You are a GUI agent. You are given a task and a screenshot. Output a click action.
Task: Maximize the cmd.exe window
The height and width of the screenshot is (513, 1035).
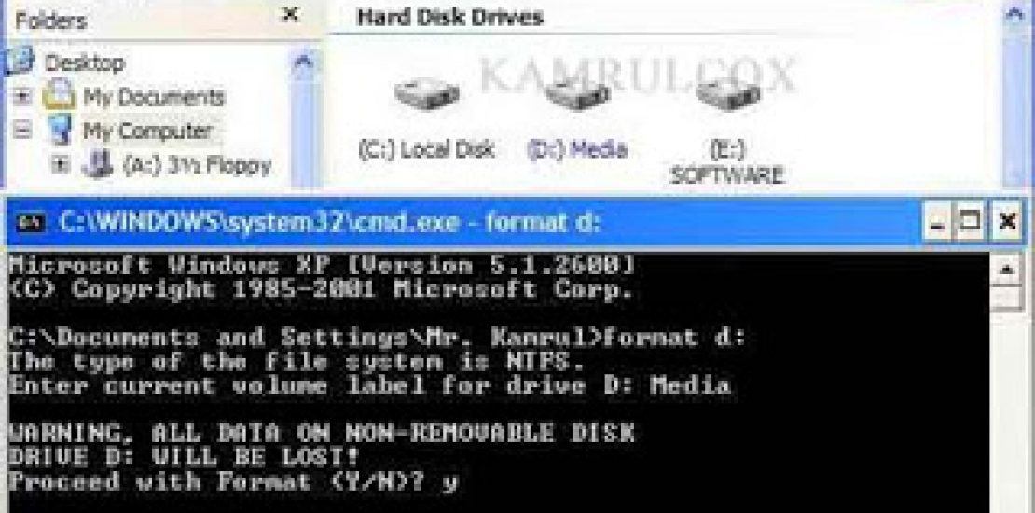pyautogui.click(x=969, y=222)
